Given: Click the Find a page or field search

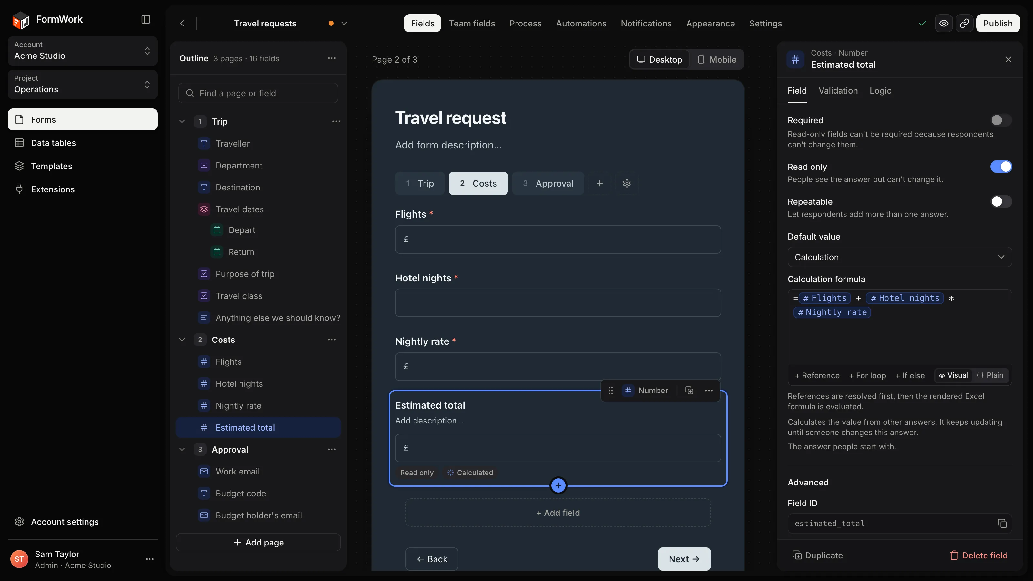Looking at the screenshot, I should coord(258,93).
